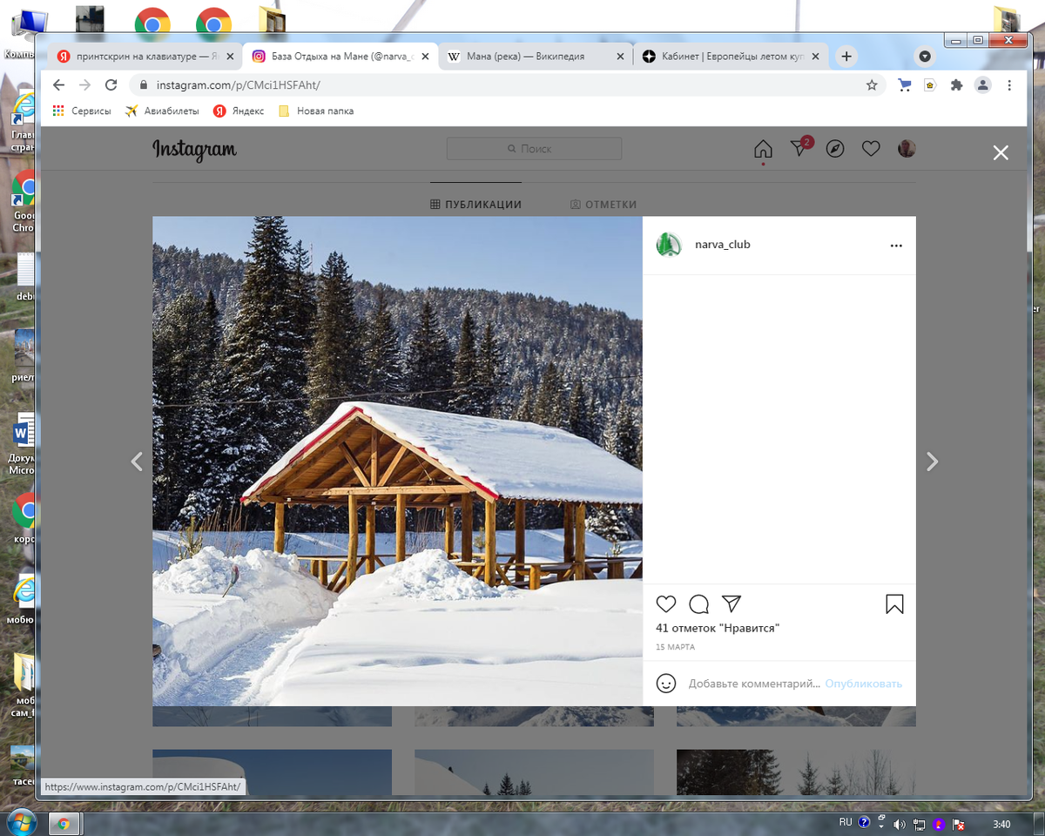Click the Instagram search field
This screenshot has height=836, width=1045.
pyautogui.click(x=534, y=149)
